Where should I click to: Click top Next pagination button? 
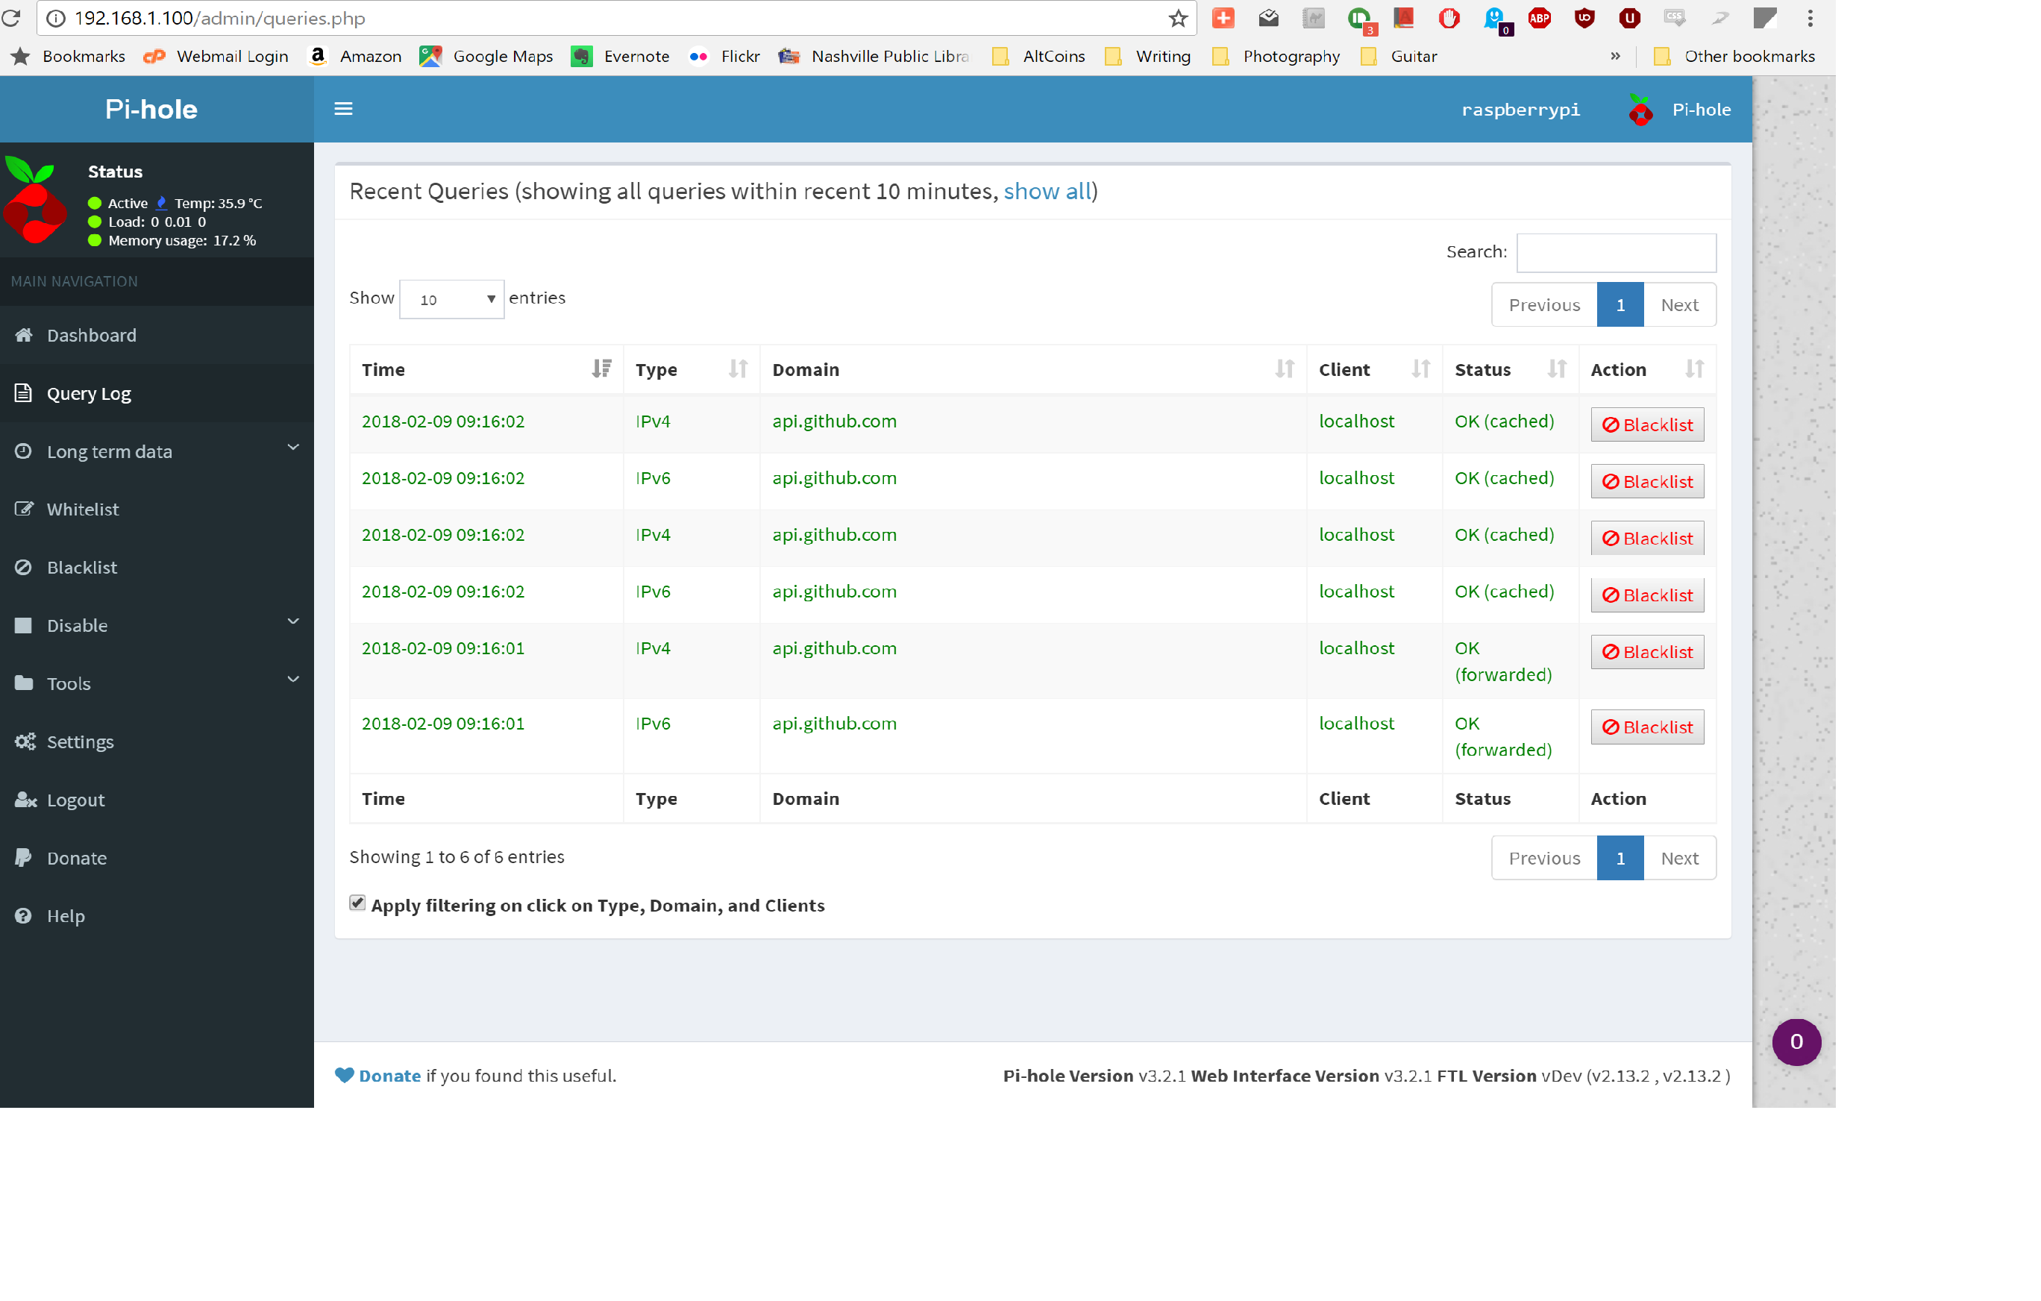(1679, 305)
